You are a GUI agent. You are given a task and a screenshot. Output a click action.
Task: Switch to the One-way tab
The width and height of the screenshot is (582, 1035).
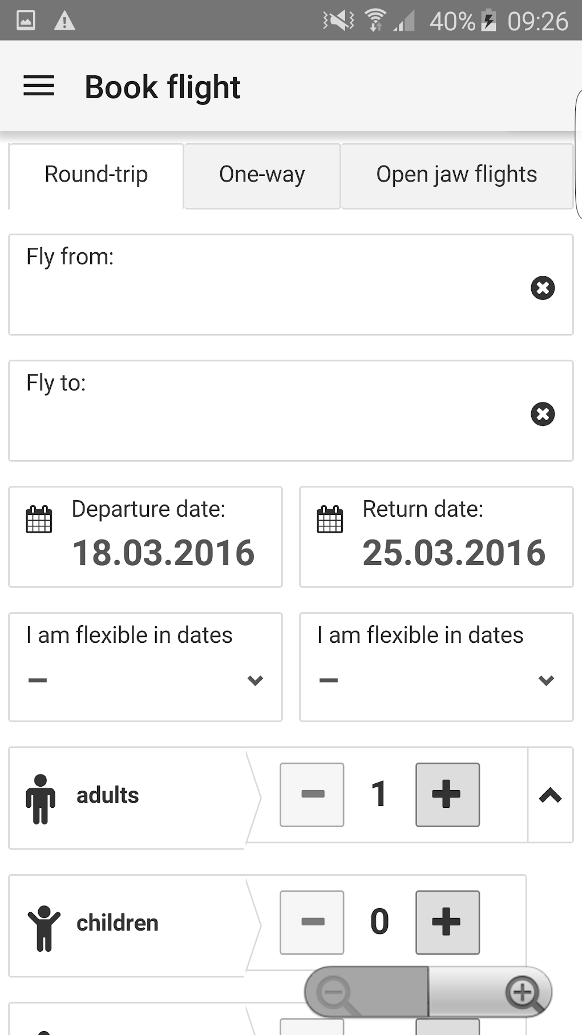coord(262,175)
